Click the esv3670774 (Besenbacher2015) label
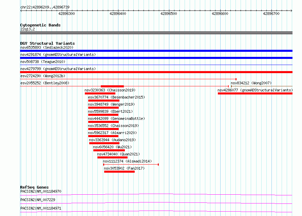The image size is (302, 216). (x=116, y=97)
